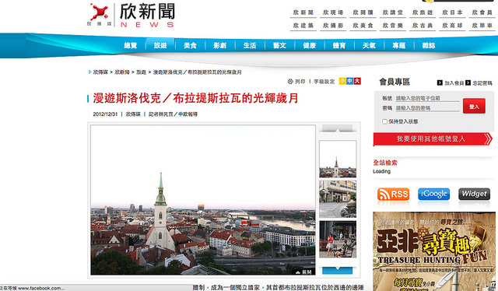Click the 記者林民宜／中歐報導 byline

tap(173, 114)
